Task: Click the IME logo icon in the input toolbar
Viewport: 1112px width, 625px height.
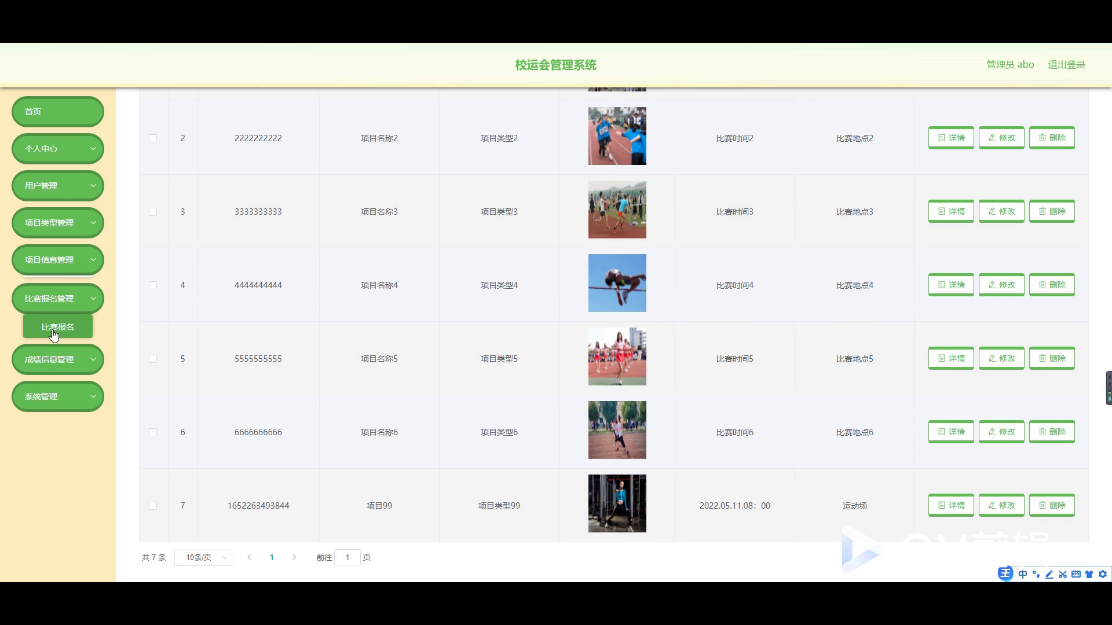Action: (x=1005, y=573)
